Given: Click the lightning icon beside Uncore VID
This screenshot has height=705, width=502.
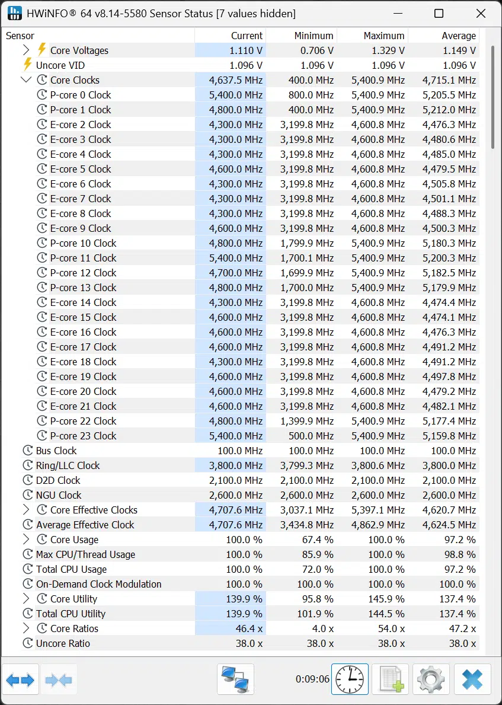Looking at the screenshot, I should [x=27, y=65].
